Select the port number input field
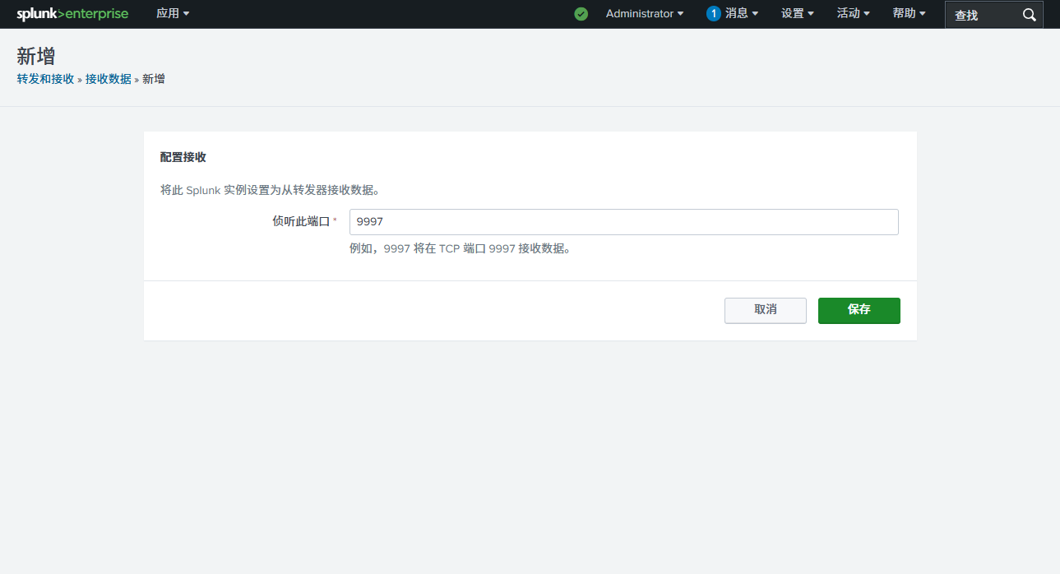The width and height of the screenshot is (1060, 574). 623,221
